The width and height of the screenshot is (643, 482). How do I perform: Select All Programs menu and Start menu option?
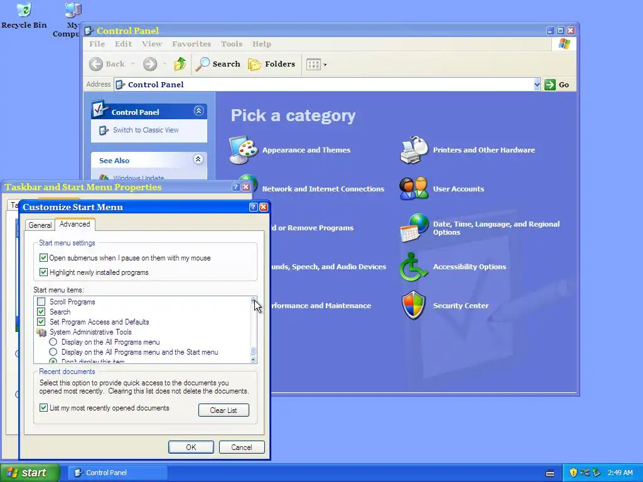pyautogui.click(x=53, y=352)
